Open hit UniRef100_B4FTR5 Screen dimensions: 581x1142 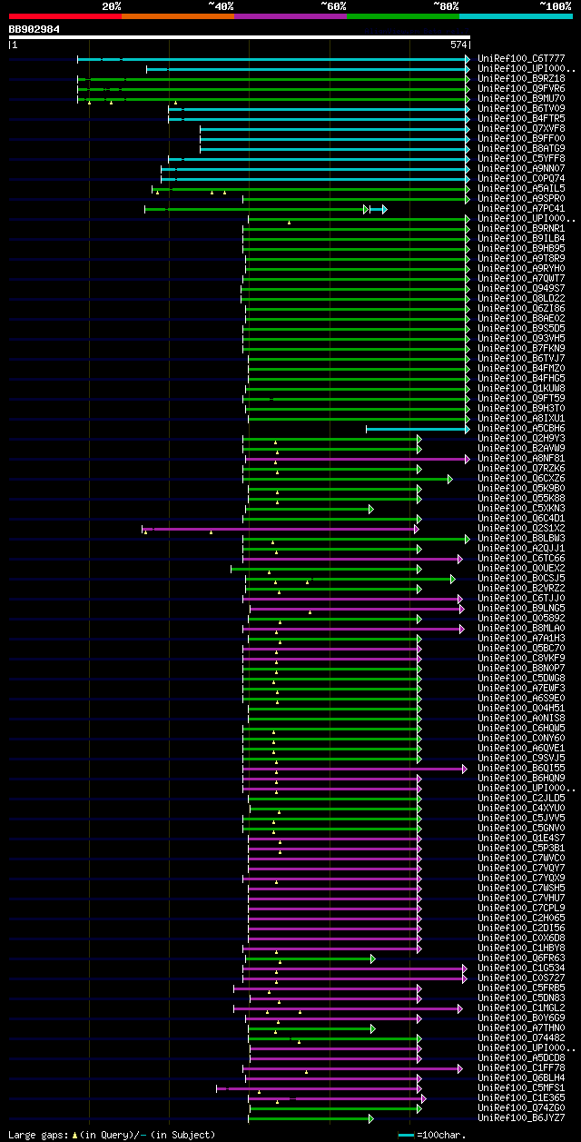[x=521, y=118]
